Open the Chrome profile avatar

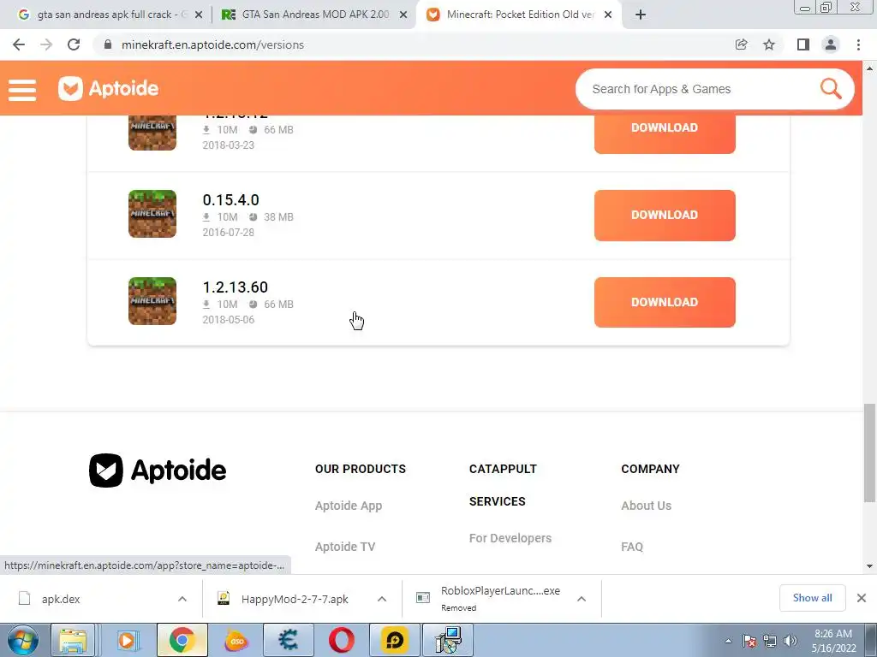[831, 44]
